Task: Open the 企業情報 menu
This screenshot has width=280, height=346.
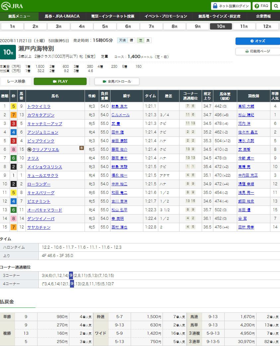Action: point(263,16)
